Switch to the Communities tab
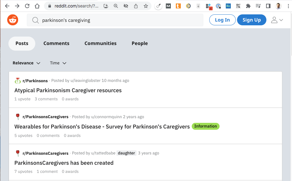 pos(100,43)
